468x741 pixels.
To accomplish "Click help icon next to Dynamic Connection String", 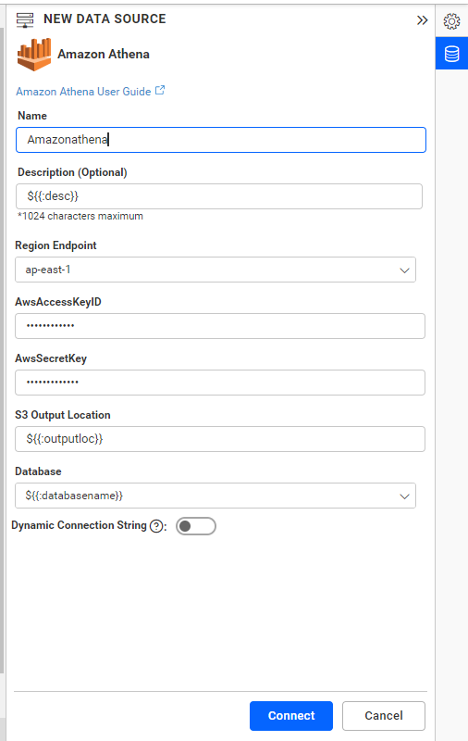I will point(156,526).
